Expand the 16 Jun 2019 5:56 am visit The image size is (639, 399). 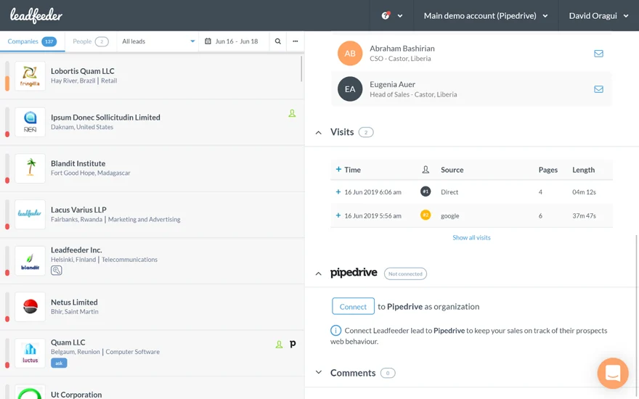coord(338,215)
